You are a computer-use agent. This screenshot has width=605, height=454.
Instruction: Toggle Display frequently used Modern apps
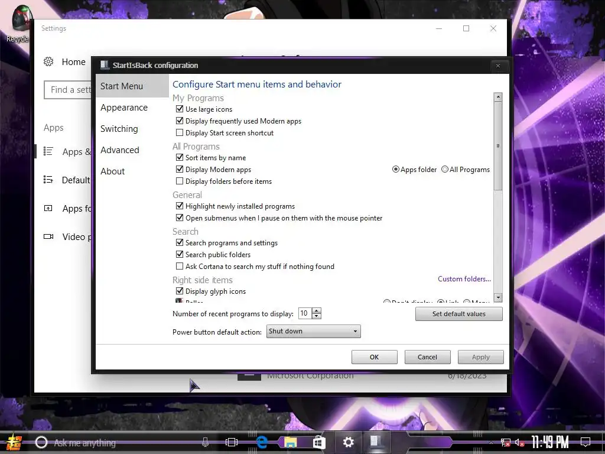(180, 121)
